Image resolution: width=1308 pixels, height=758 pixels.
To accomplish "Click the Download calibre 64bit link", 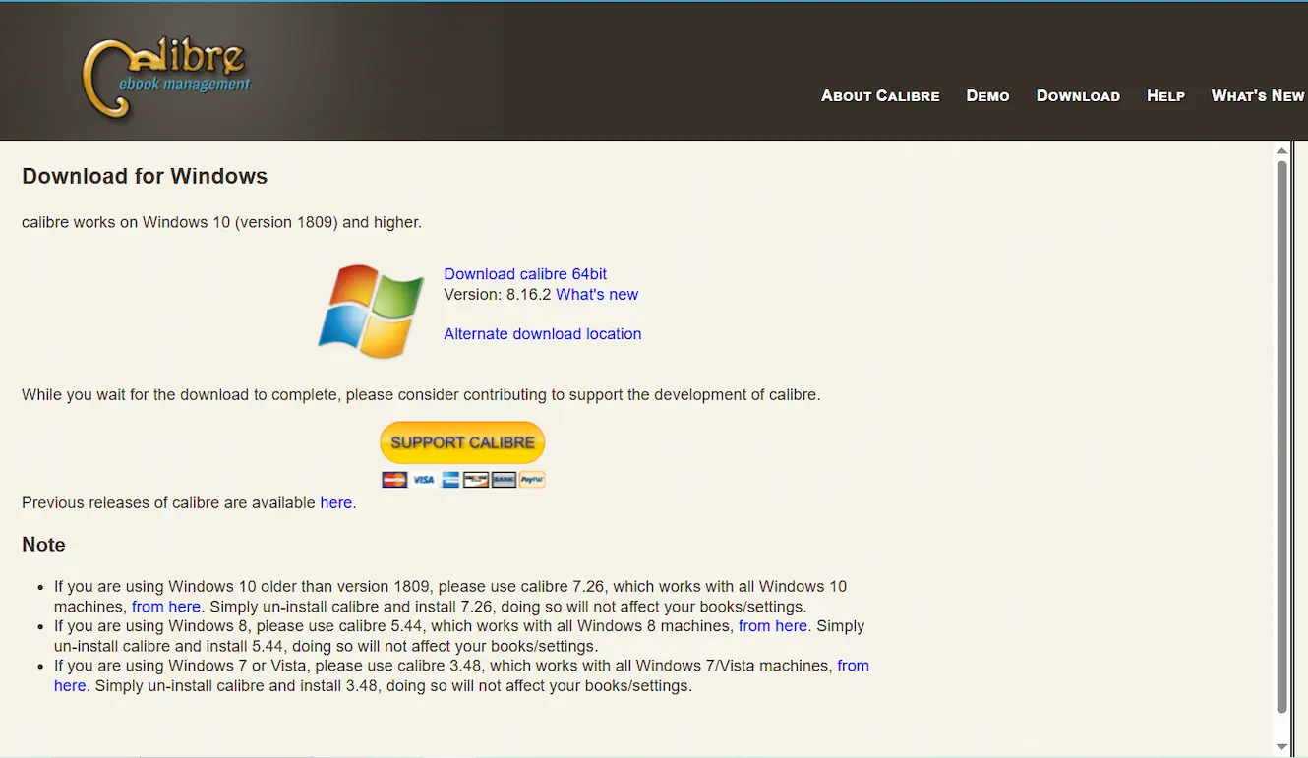I will [525, 274].
